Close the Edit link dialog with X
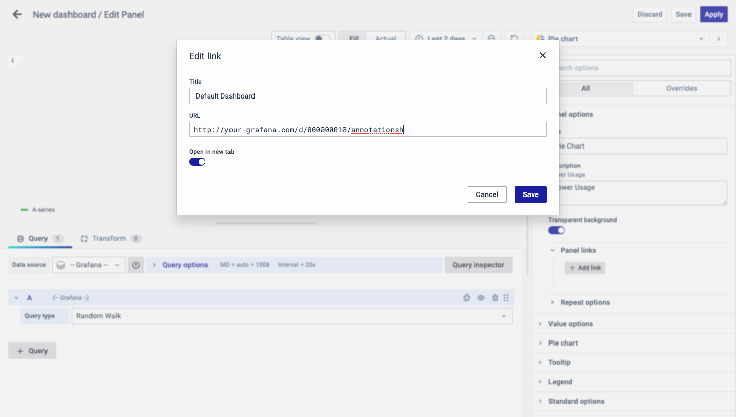Viewport: 736px width, 417px height. 543,55
